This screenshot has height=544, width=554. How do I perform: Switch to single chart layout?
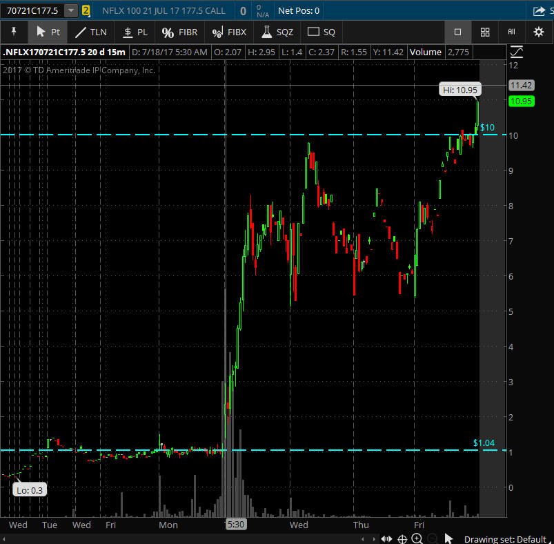(x=457, y=32)
